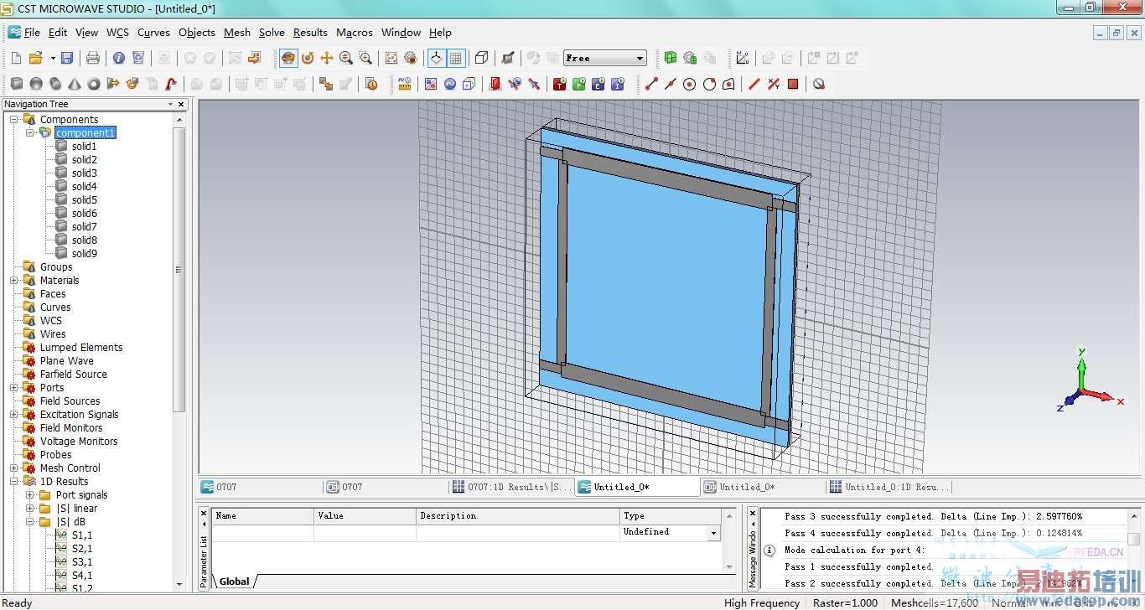The height and width of the screenshot is (610, 1145).
Task: Save the project with floppy icon
Action: pyautogui.click(x=67, y=58)
